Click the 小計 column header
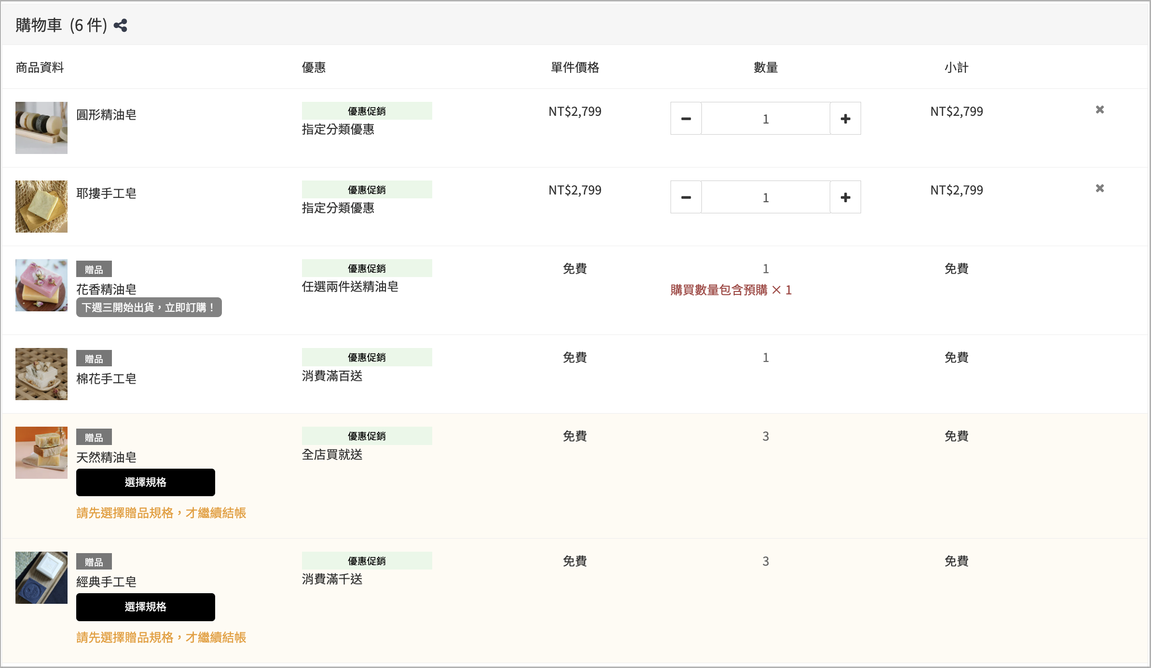 (x=957, y=68)
